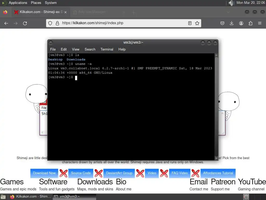
Task: Open the Places menu
Action: click(36, 3)
